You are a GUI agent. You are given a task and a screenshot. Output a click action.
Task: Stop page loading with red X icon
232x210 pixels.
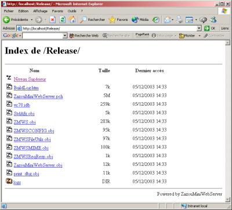pyautogui.click(x=53, y=20)
